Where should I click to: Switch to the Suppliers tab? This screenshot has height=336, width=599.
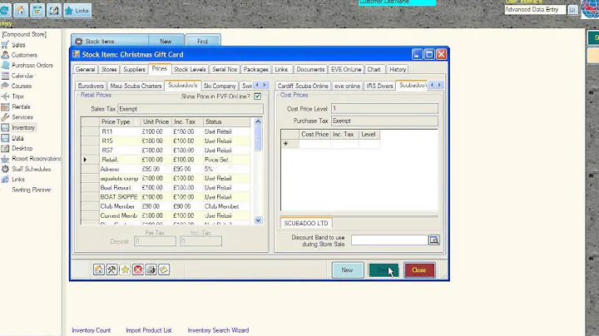134,69
